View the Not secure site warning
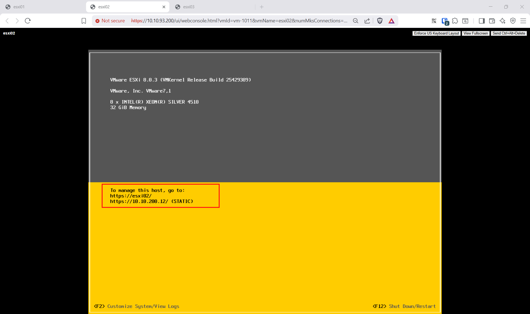 pos(110,21)
